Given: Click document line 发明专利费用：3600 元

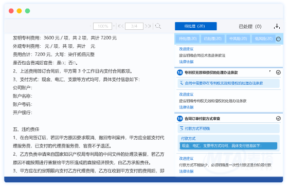Looking at the screenshot, I should (x=65, y=38).
